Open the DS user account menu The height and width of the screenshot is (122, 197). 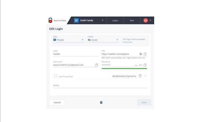[147, 20]
